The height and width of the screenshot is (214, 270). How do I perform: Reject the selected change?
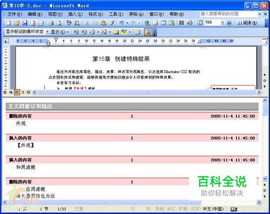(104, 32)
